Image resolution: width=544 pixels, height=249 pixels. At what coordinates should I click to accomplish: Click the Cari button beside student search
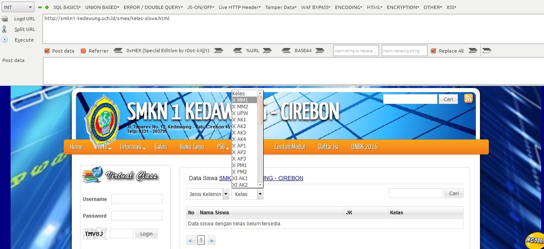pyautogui.click(x=454, y=193)
